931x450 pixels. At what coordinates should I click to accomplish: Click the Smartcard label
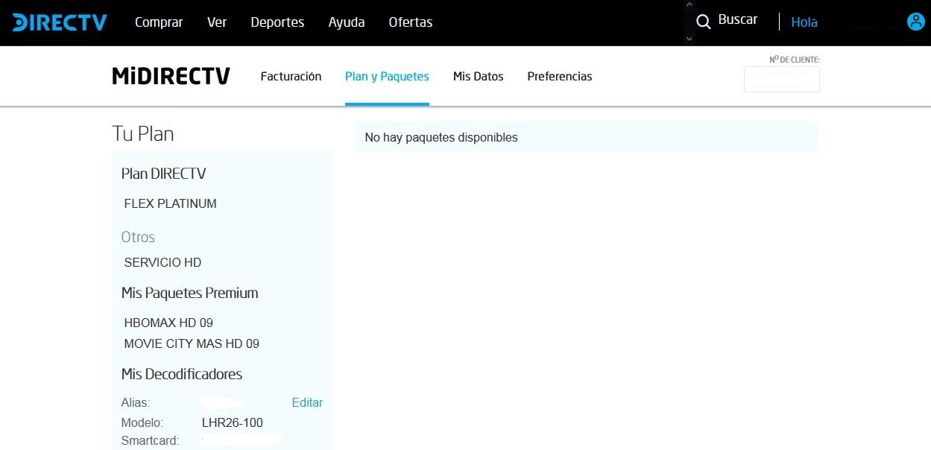click(x=150, y=440)
